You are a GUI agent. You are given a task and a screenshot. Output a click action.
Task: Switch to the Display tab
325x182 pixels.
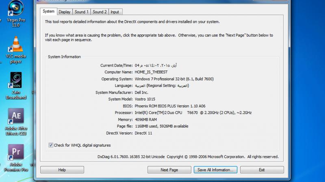(65, 12)
